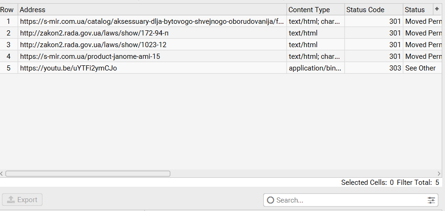Screen dimensions: 445x211
Task: Sort by the Address column header
Action: [x=152, y=10]
